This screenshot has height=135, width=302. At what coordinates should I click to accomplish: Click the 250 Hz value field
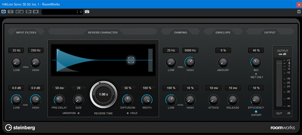point(36,50)
